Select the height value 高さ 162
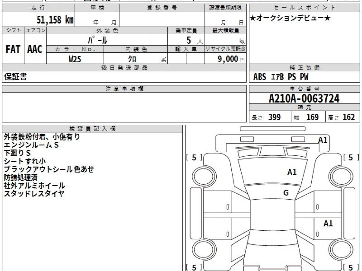The image size is (362, 271). (342, 117)
